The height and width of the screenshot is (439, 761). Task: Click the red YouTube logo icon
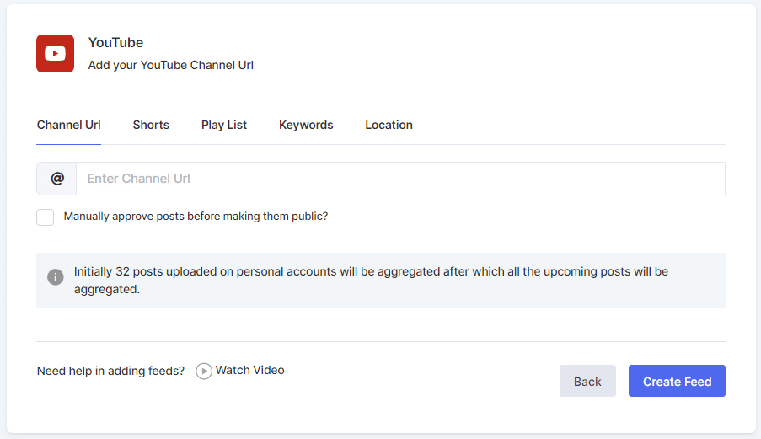(55, 53)
